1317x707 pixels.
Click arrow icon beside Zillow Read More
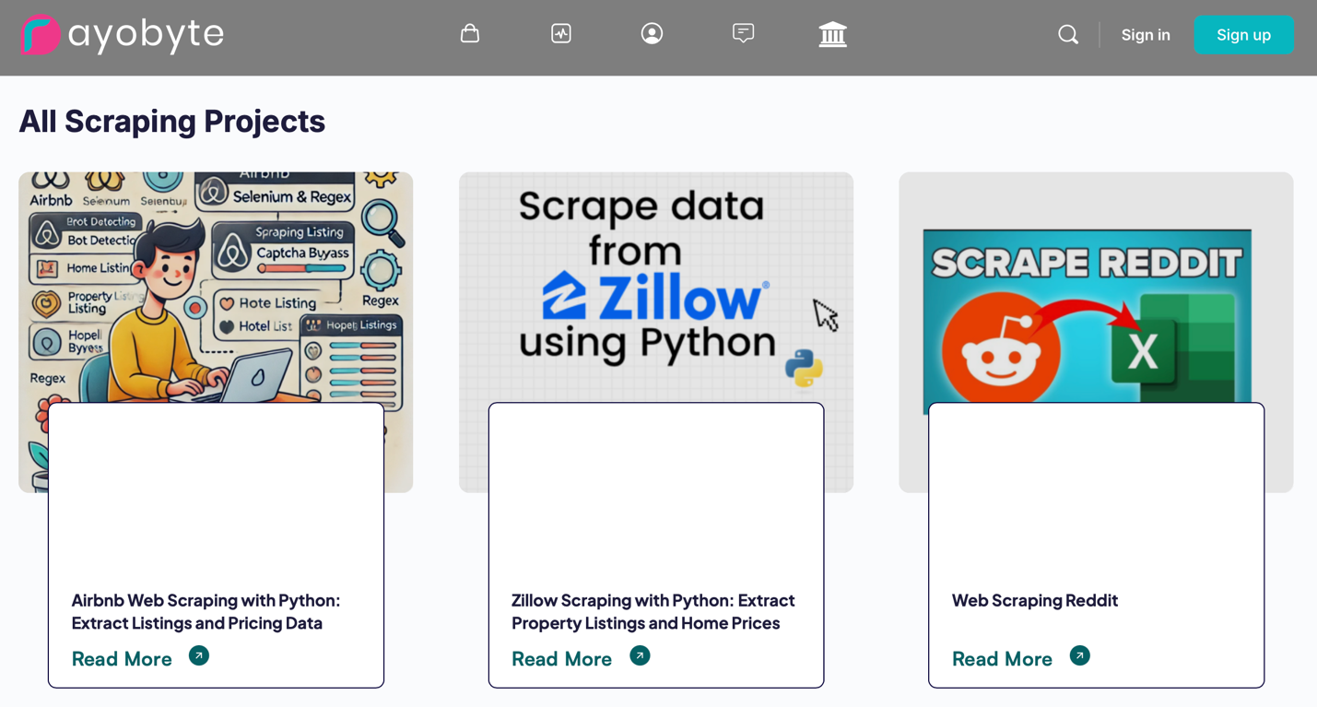tap(640, 655)
